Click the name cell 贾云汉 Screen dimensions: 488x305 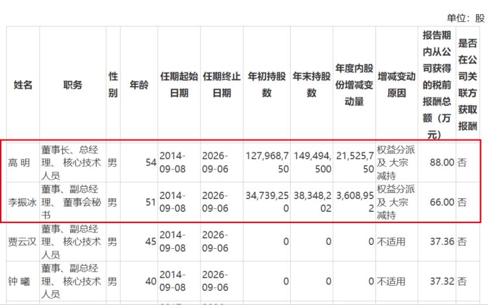click(23, 241)
